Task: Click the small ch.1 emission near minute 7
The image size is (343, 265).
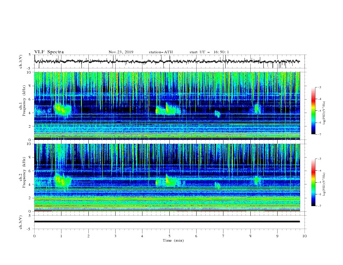Action: [x=218, y=114]
